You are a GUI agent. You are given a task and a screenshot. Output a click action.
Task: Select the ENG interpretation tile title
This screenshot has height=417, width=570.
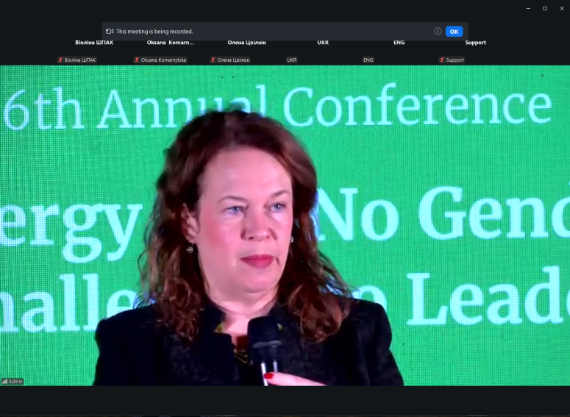click(399, 43)
